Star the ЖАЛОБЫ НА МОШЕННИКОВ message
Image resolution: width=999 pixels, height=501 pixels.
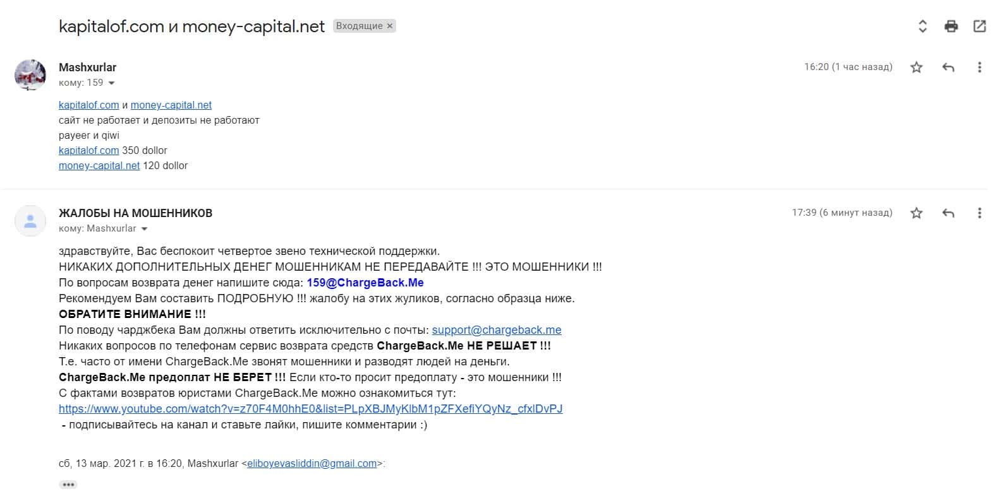tap(916, 213)
